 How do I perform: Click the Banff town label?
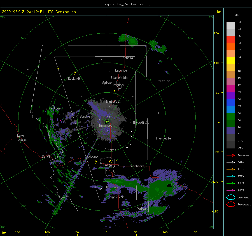coord(46,156)
